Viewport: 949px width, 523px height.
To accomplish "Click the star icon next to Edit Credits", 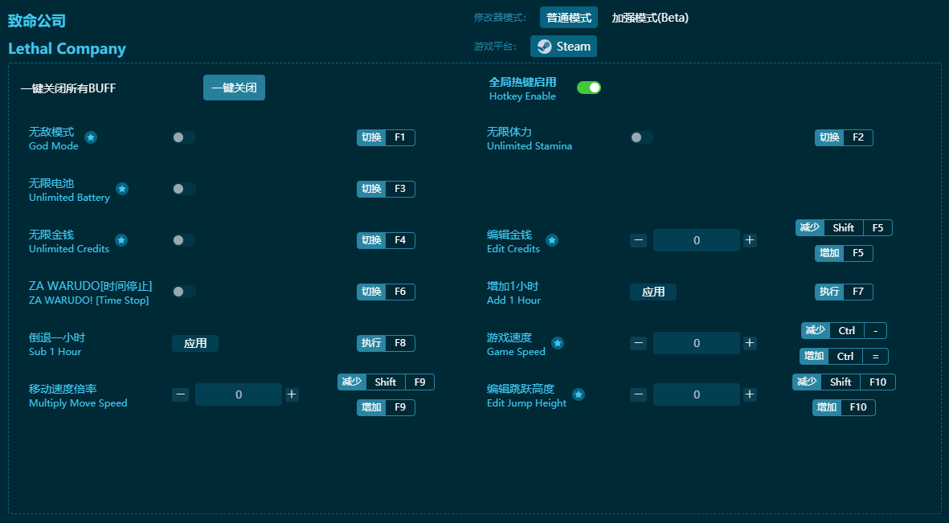I will [552, 240].
